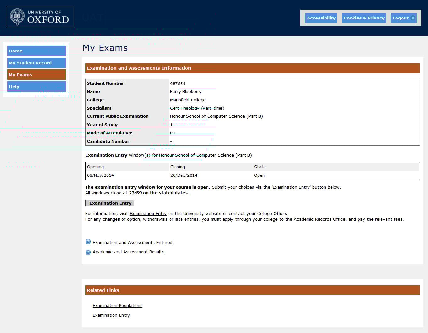Select My Exams in the sidebar menu
Image resolution: width=428 pixels, height=333 pixels.
pyautogui.click(x=36, y=75)
